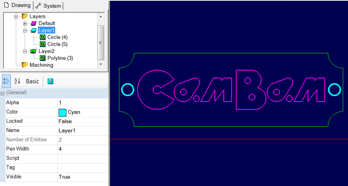Click the Pen Width value field

tap(83, 149)
